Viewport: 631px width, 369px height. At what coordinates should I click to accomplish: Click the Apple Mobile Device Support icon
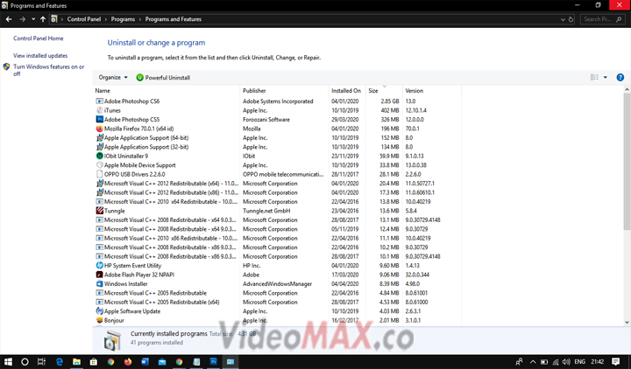coord(99,165)
